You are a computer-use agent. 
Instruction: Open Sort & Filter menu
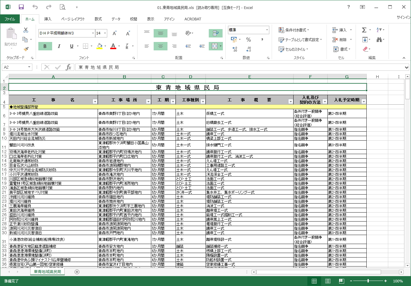[380, 30]
